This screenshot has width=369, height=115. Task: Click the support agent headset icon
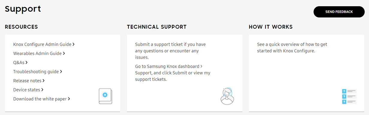tap(227, 96)
